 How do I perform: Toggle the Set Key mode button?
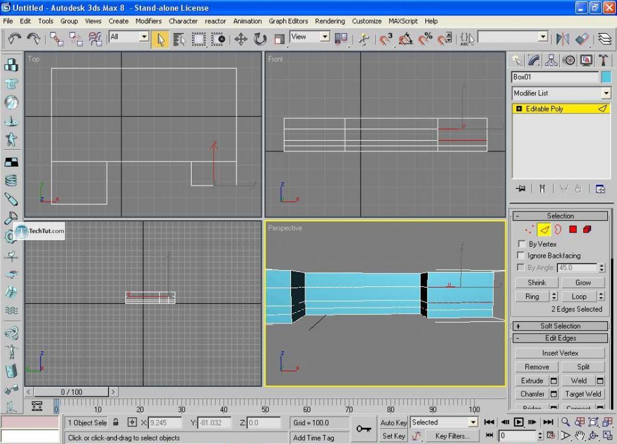tap(393, 436)
